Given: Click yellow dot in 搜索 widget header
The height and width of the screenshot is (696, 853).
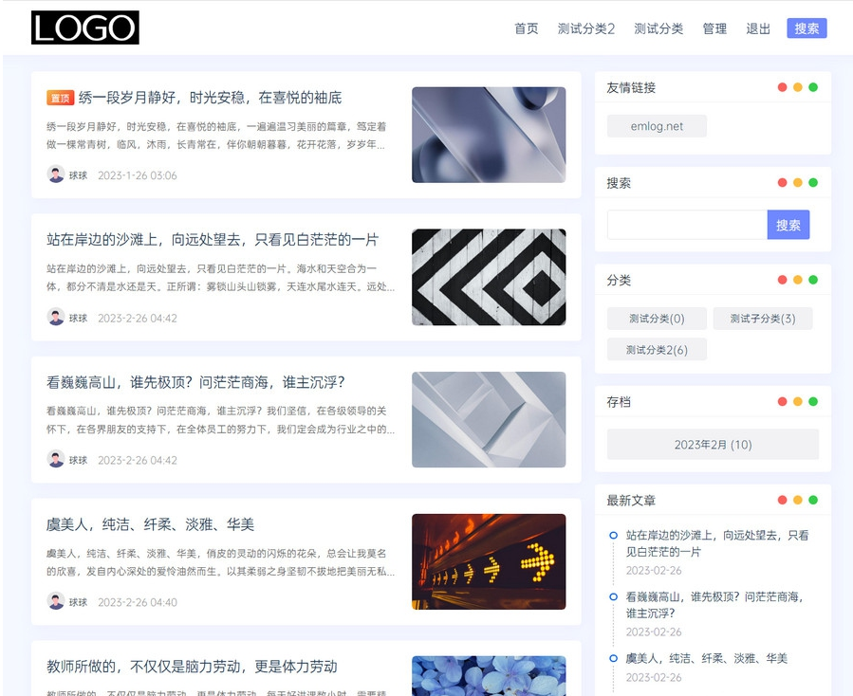Looking at the screenshot, I should [x=798, y=182].
